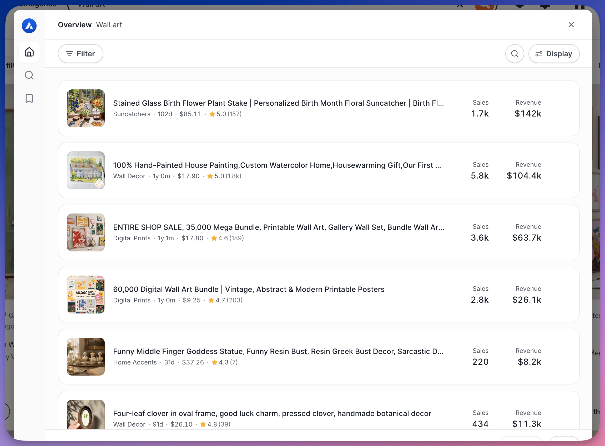The height and width of the screenshot is (446, 605).
Task: Open Stained Glass Birth Flower thumbnail
Action: tap(86, 108)
